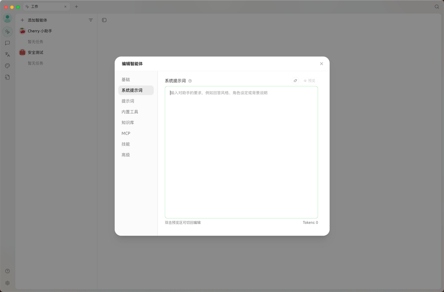This screenshot has height=292, width=444.
Task: Open a new tab with plus icon
Action: (76, 7)
